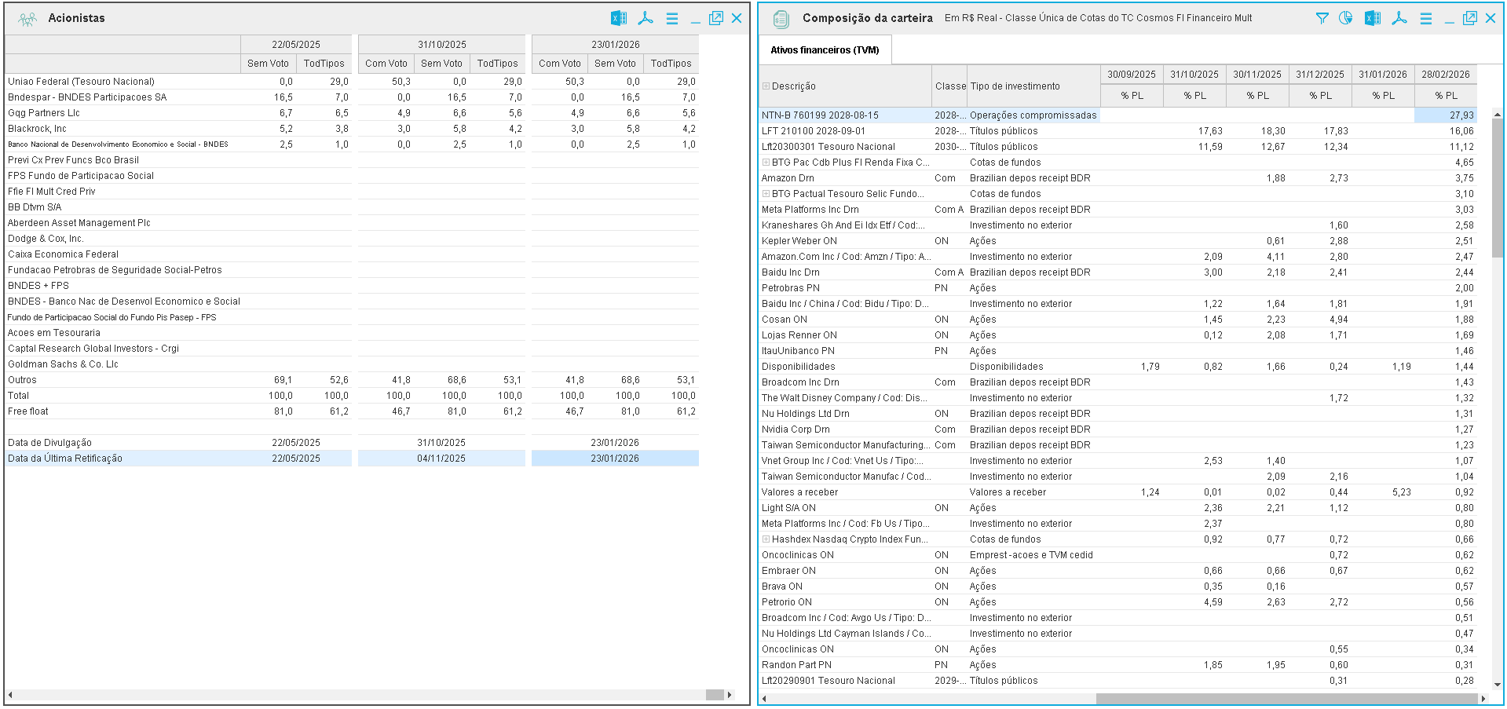This screenshot has height=709, width=1507.
Task: Select the 'Data da Última Retificação' row label
Action: coord(65,459)
